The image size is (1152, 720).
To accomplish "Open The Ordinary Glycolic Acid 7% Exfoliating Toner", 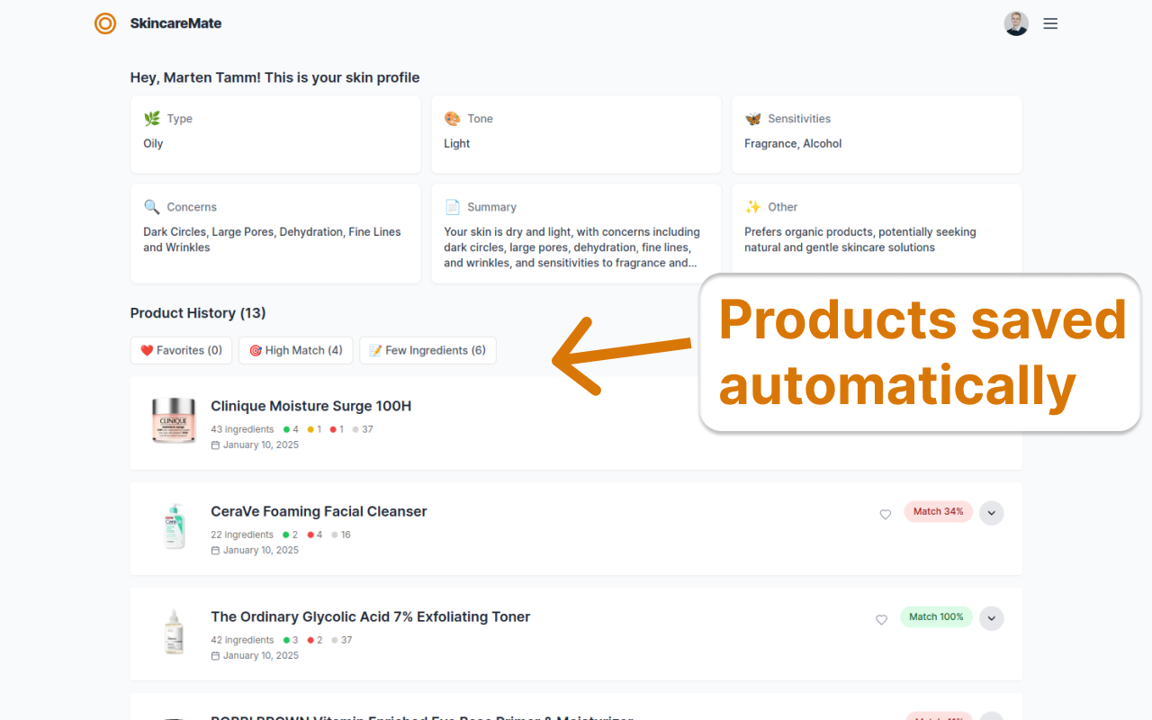I will 371,616.
